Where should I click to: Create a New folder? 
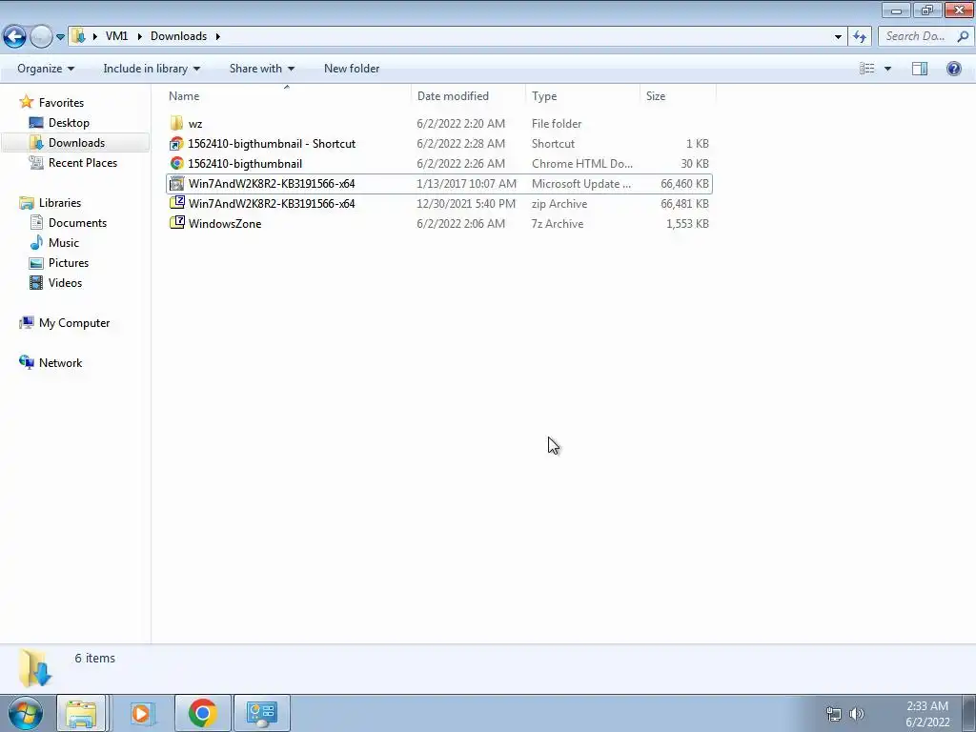352,69
